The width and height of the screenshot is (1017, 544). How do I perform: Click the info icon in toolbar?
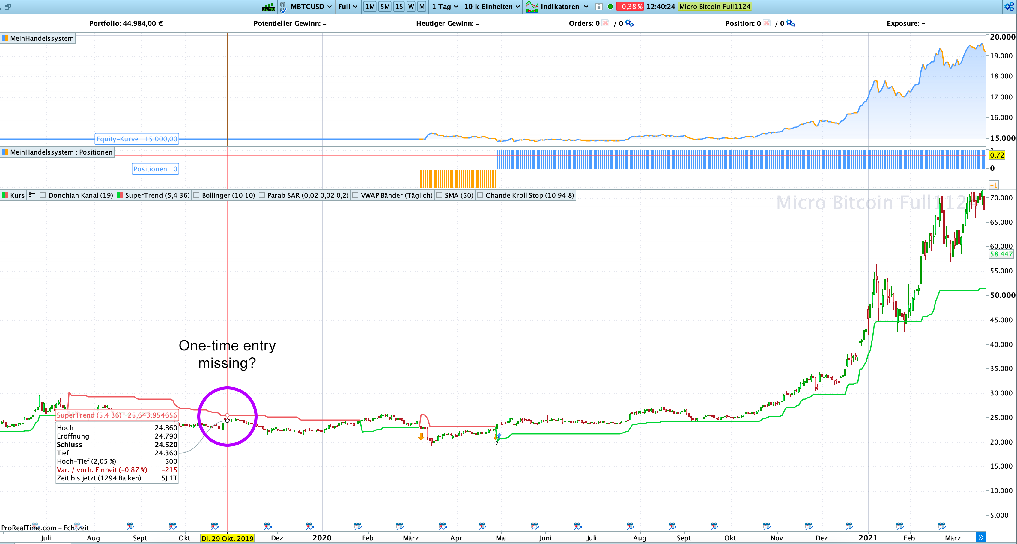(x=599, y=7)
